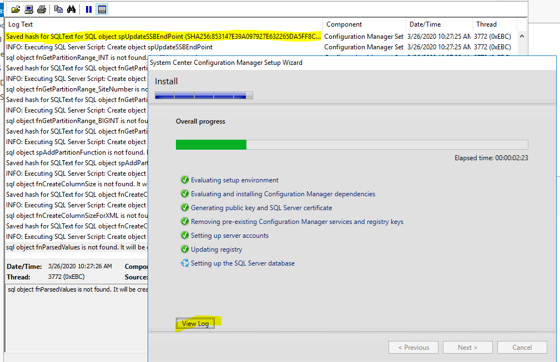Click the green Overall progress bar
This screenshot has width=560, height=362.
click(x=352, y=145)
